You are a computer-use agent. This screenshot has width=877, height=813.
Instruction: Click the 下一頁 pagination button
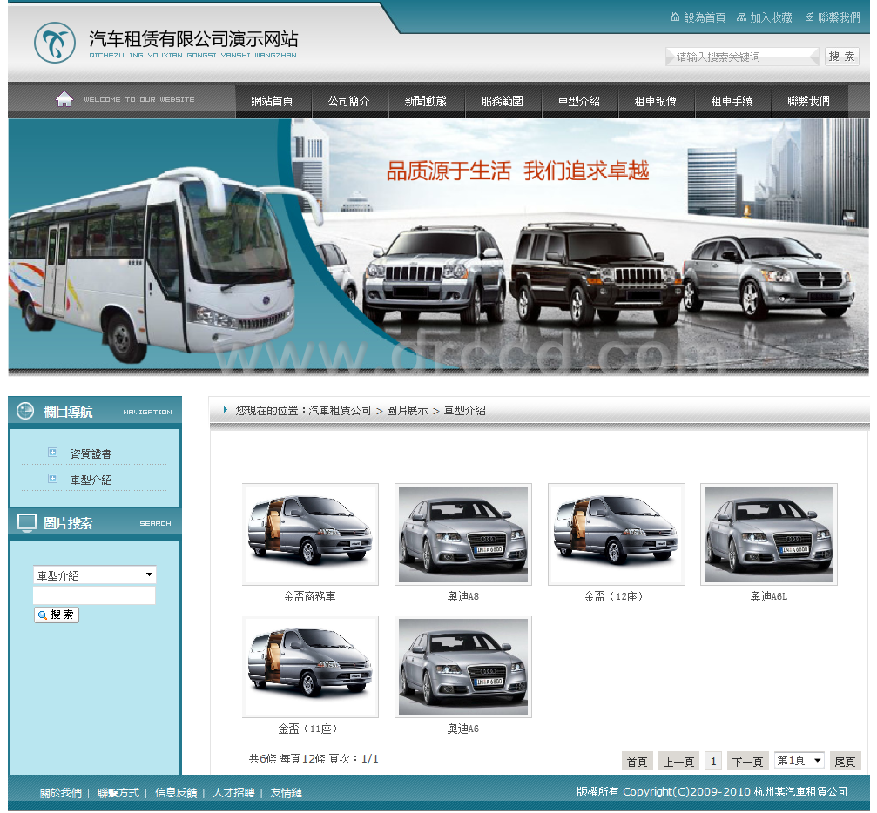pos(748,762)
